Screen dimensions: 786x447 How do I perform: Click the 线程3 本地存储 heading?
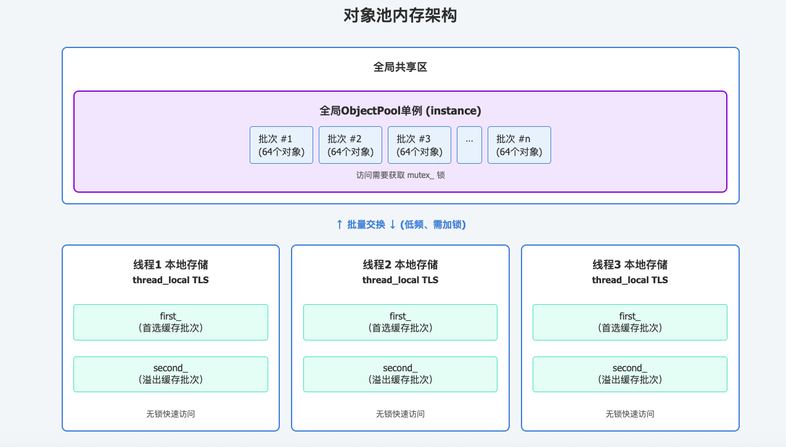[630, 265]
